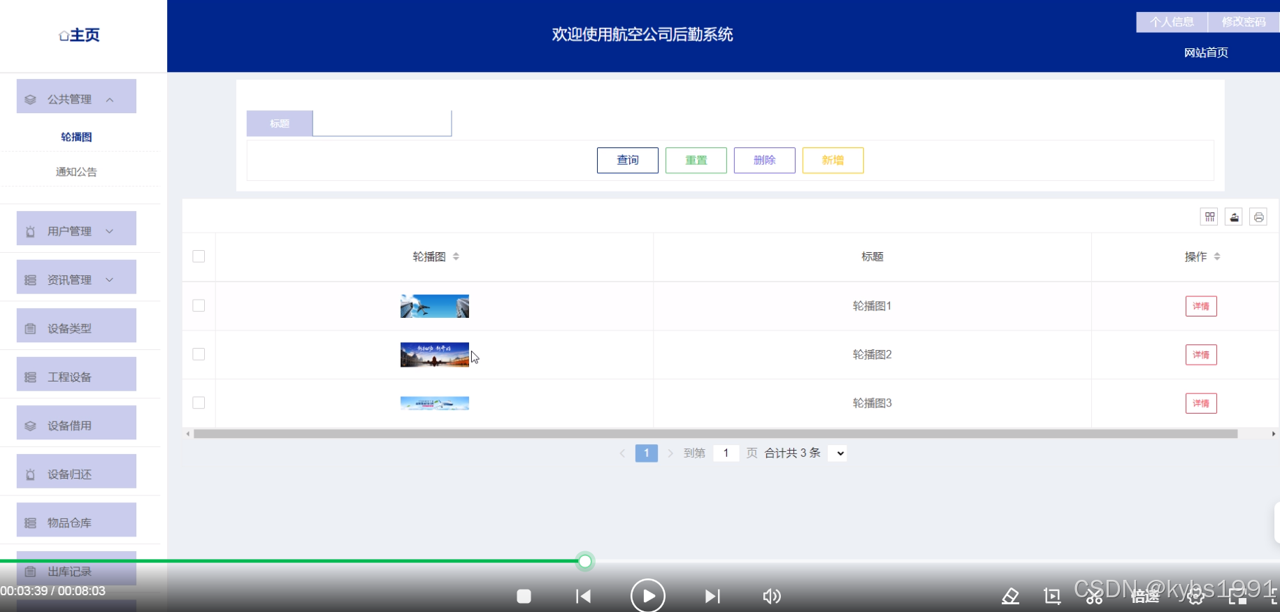Click the 物品仓库 menu icon
This screenshot has height=612, width=1280.
[30, 523]
